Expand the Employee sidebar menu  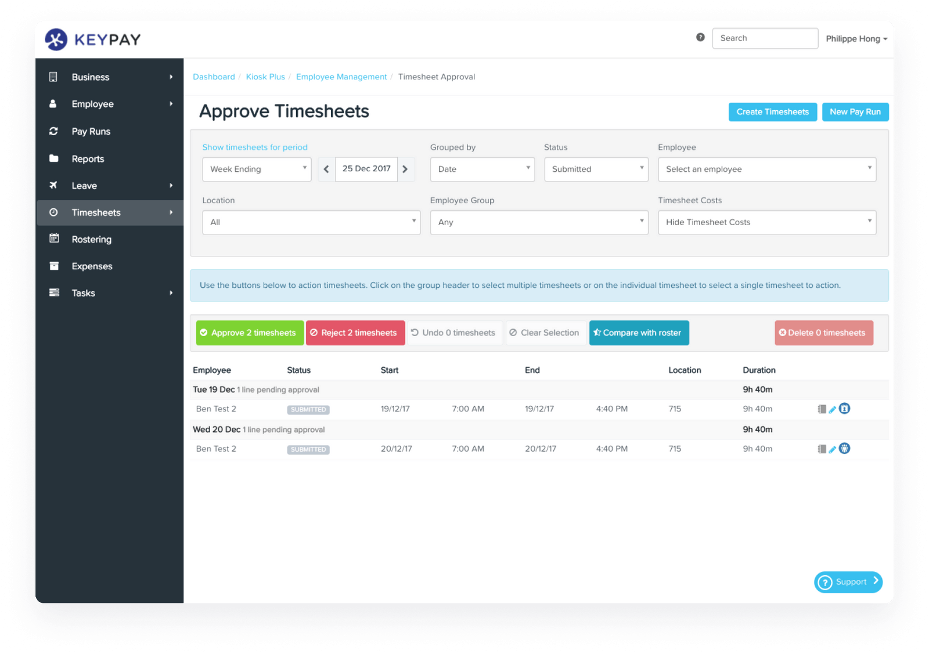coord(110,104)
